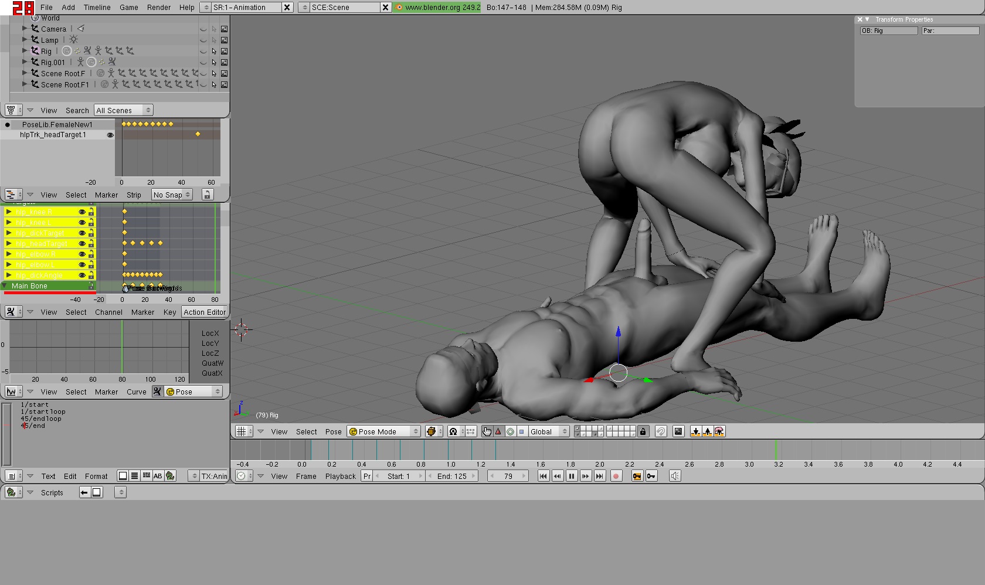The image size is (985, 585).
Task: Open the Global orientation dropdown
Action: click(x=549, y=431)
